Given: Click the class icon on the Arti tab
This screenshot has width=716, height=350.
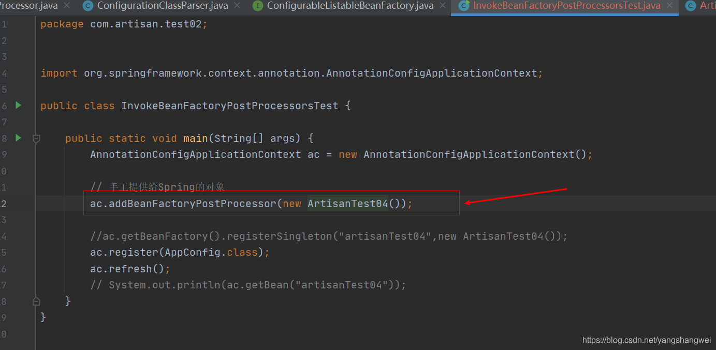Looking at the screenshot, I should (690, 6).
